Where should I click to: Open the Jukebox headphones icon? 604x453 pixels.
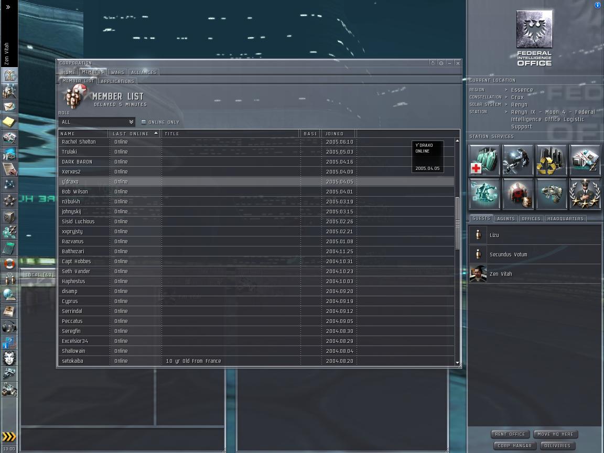(9, 327)
